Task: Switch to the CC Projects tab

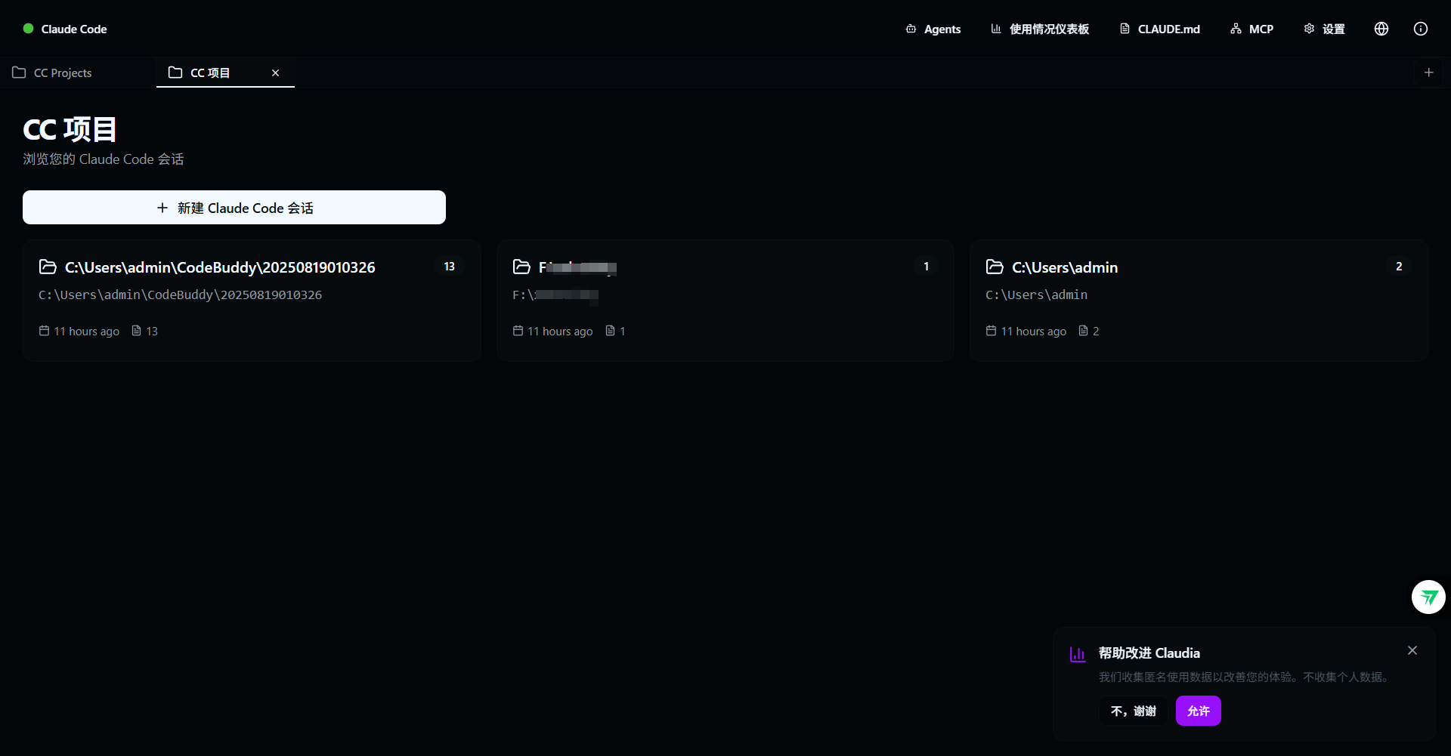Action: click(78, 73)
